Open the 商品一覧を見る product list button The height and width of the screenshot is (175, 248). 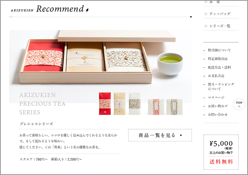coord(160,135)
